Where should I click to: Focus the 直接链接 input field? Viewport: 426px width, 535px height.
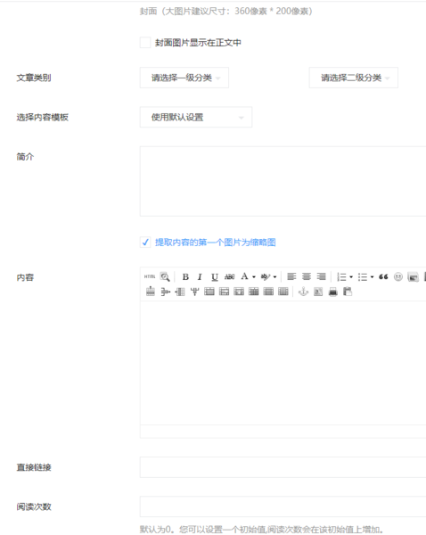click(283, 467)
